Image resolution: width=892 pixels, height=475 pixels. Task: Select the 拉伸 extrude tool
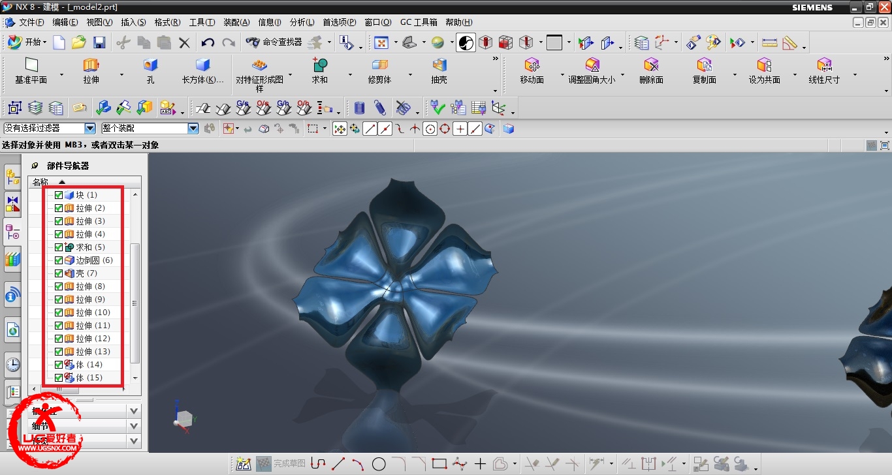click(x=91, y=72)
